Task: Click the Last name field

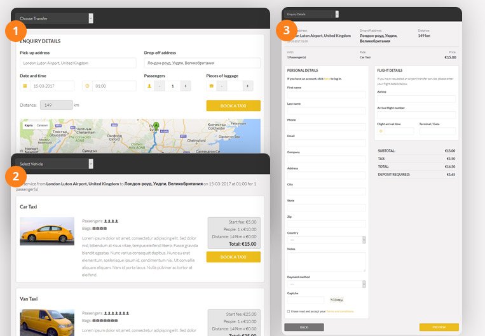Action: (327, 111)
